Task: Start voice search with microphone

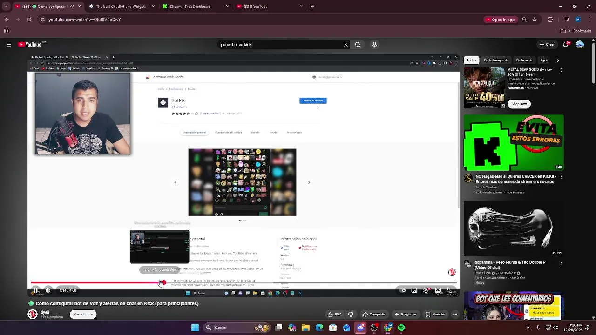Action: 374,45
